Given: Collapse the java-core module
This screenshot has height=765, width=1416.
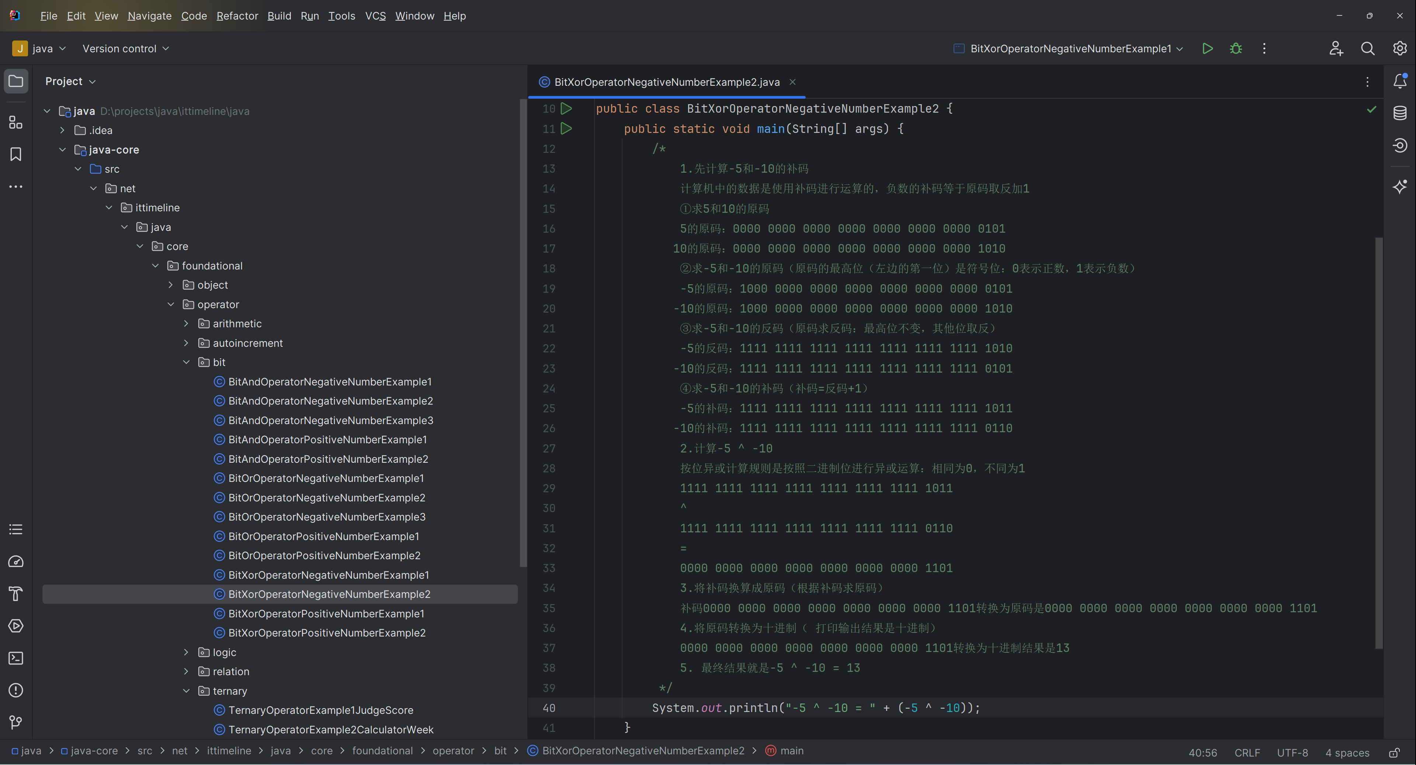Looking at the screenshot, I should (62, 149).
